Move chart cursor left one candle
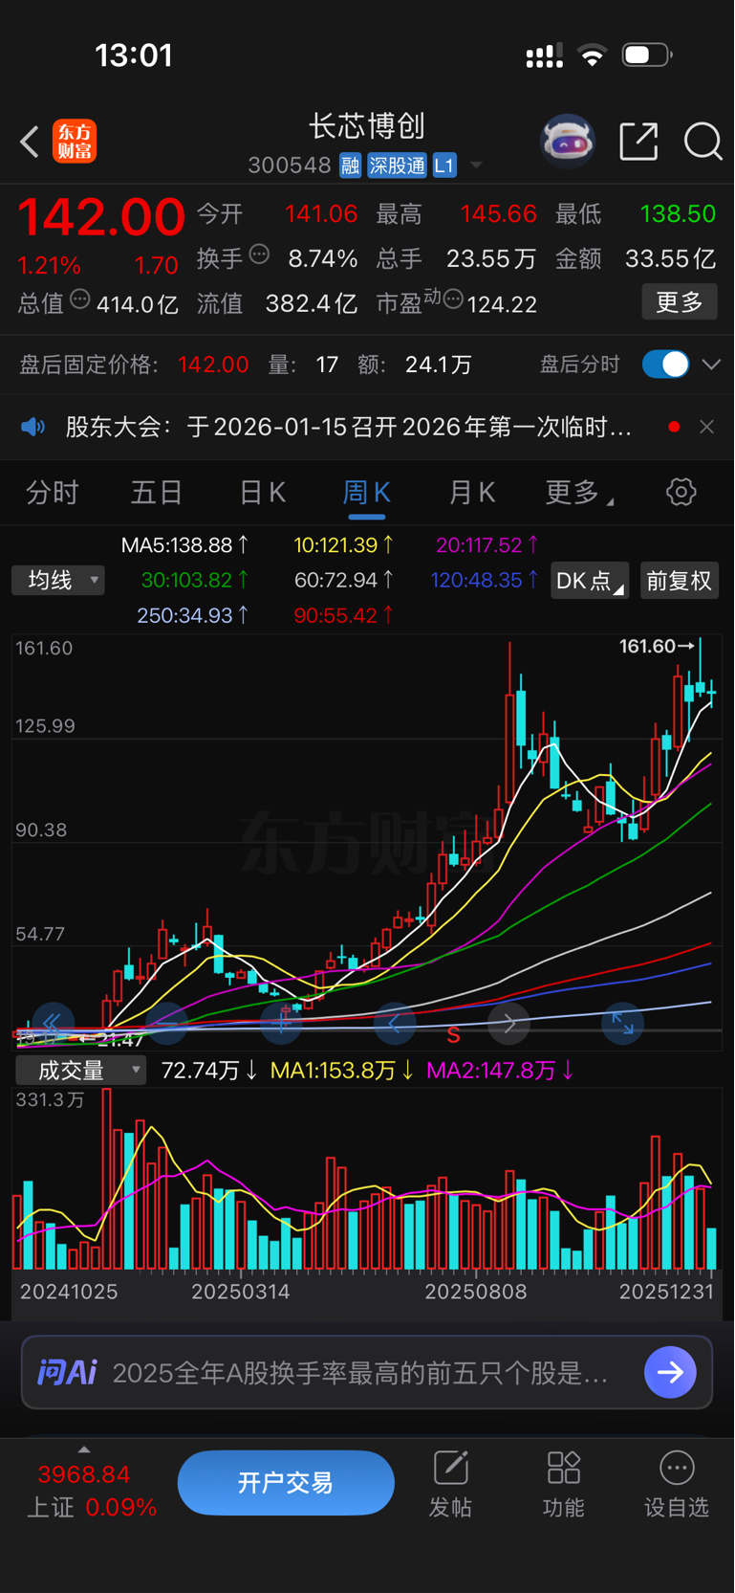 coord(395,1024)
